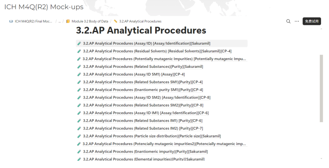329x168 pixels.
Task: Click the search magnifier icon
Action: pyautogui.click(x=289, y=21)
